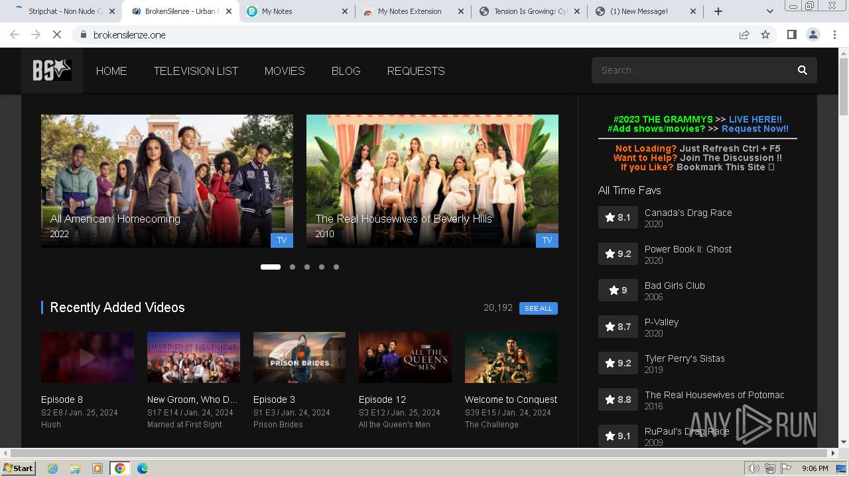Stop the page from loading

[57, 34]
